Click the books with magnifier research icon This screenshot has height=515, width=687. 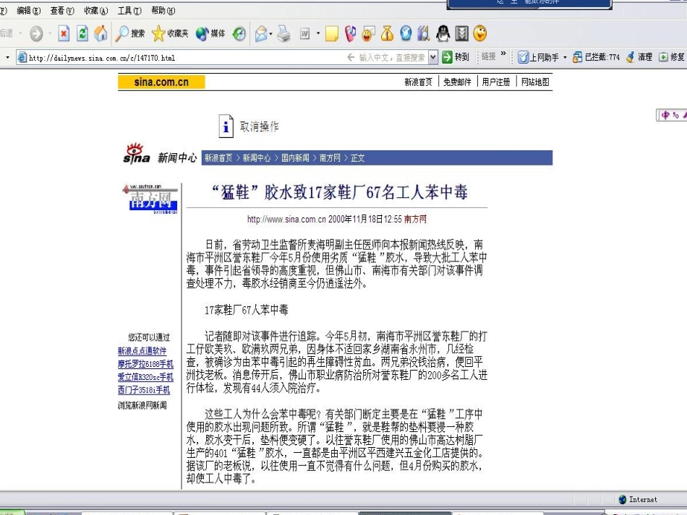click(424, 34)
